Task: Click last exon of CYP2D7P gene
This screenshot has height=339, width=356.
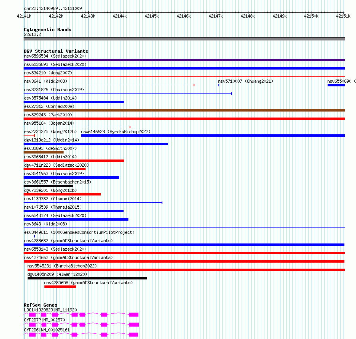Action: click(134, 325)
